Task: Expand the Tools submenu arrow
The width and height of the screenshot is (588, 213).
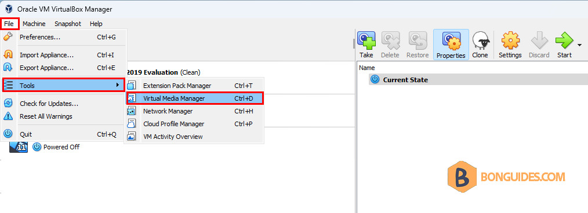Action: point(118,85)
